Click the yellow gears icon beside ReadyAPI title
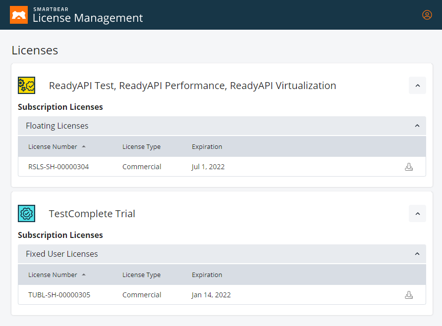This screenshot has width=442, height=326. [x=26, y=85]
